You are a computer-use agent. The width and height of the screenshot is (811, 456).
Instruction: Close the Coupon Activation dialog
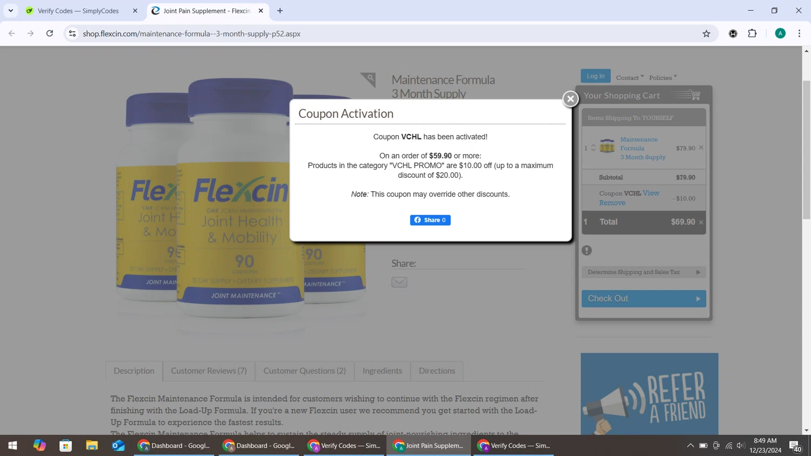pyautogui.click(x=570, y=99)
